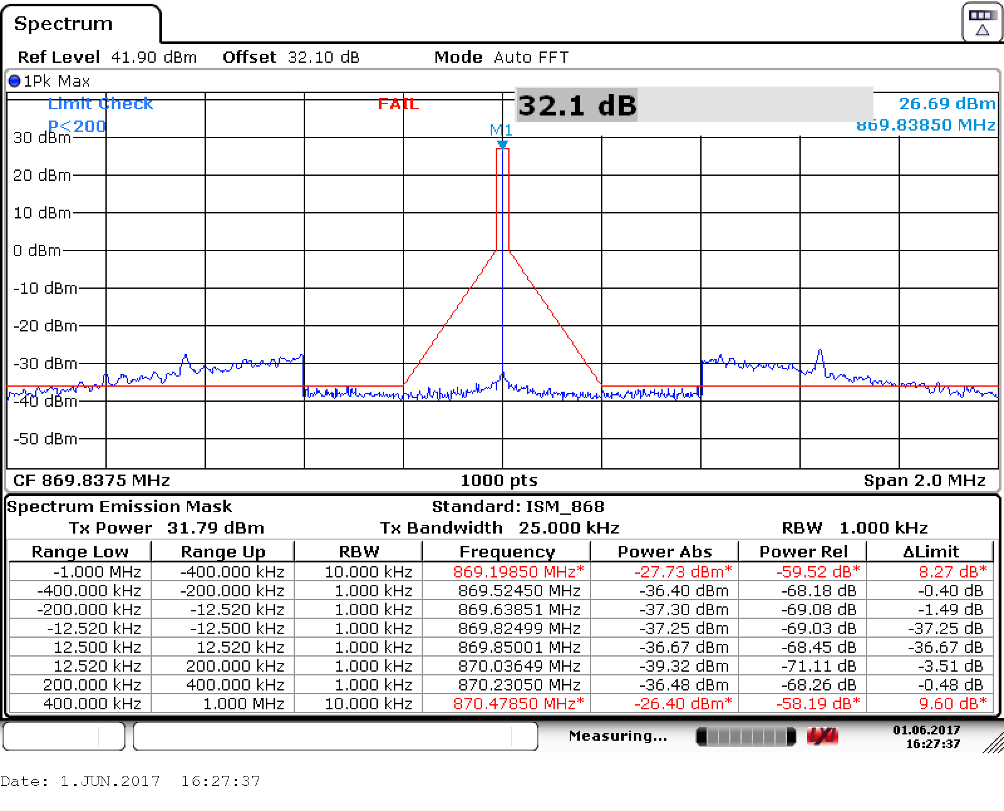Click the LXI network status icon
The image size is (1004, 811).
point(823,736)
